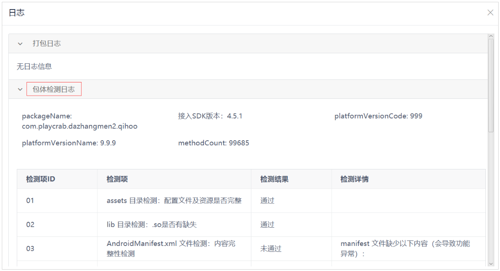Select the AndroidManifest.xml 文件检测 row item
The height and width of the screenshot is (271, 500).
[x=171, y=249]
